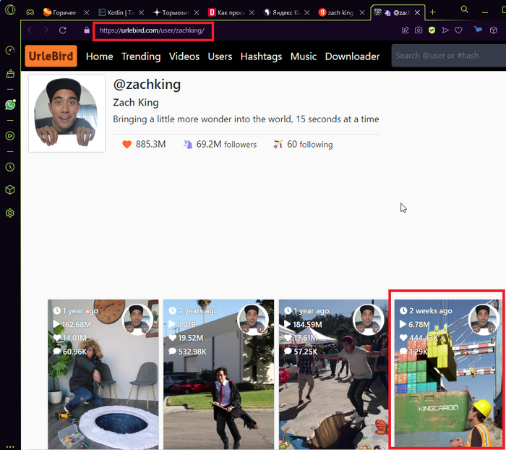Click avatar on the 2 weeks ago video
Viewport: 506px width, 450px height.
484,319
